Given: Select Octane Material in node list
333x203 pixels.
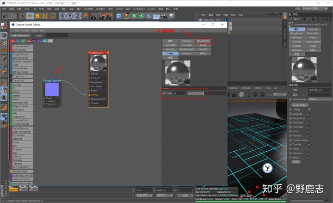Looking at the screenshot, I should point(22,46).
